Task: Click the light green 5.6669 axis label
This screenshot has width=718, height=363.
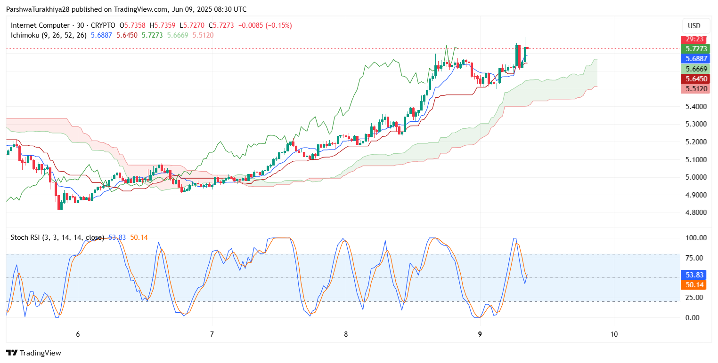Action: 695,69
